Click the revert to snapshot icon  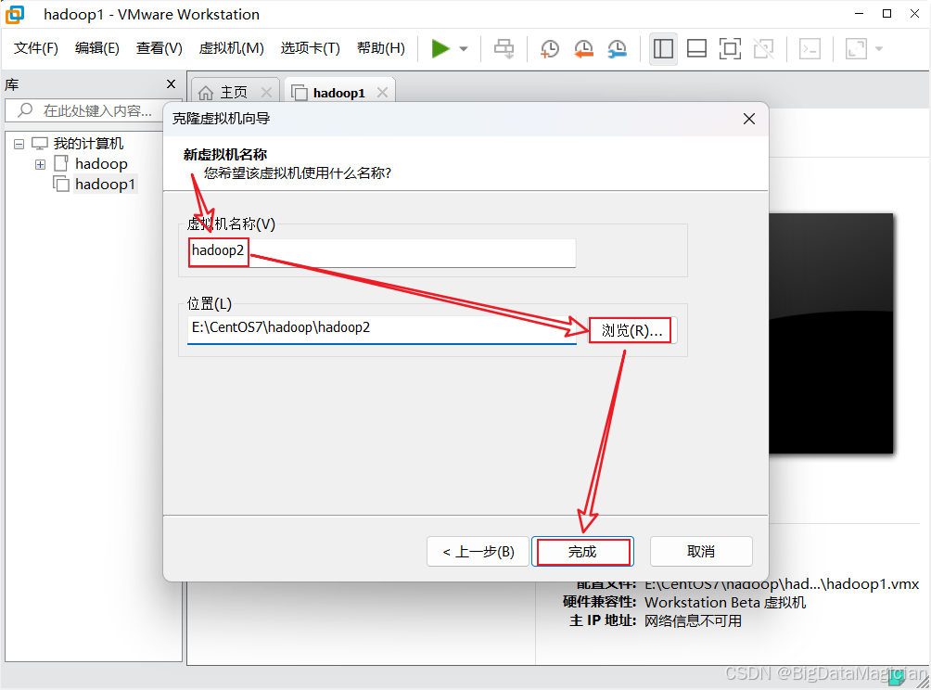[x=583, y=49]
